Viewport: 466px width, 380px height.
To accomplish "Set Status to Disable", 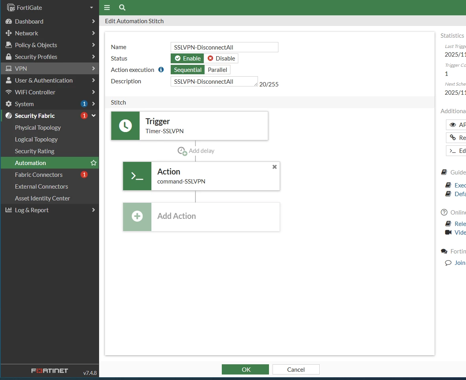I will 221,59.
